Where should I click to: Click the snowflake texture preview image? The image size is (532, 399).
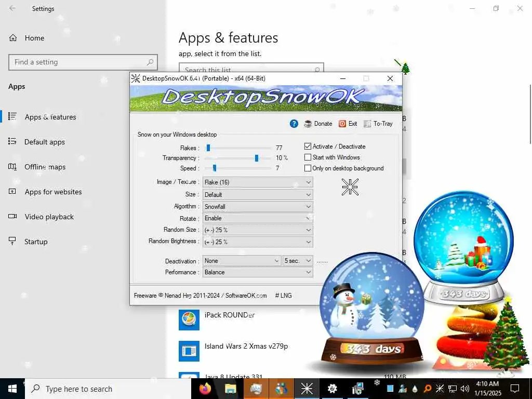pos(350,187)
